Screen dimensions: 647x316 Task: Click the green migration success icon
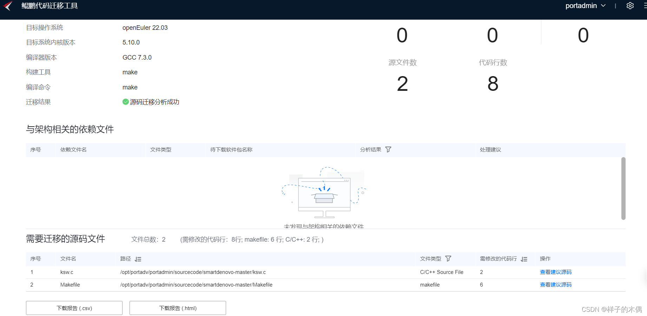pyautogui.click(x=125, y=102)
